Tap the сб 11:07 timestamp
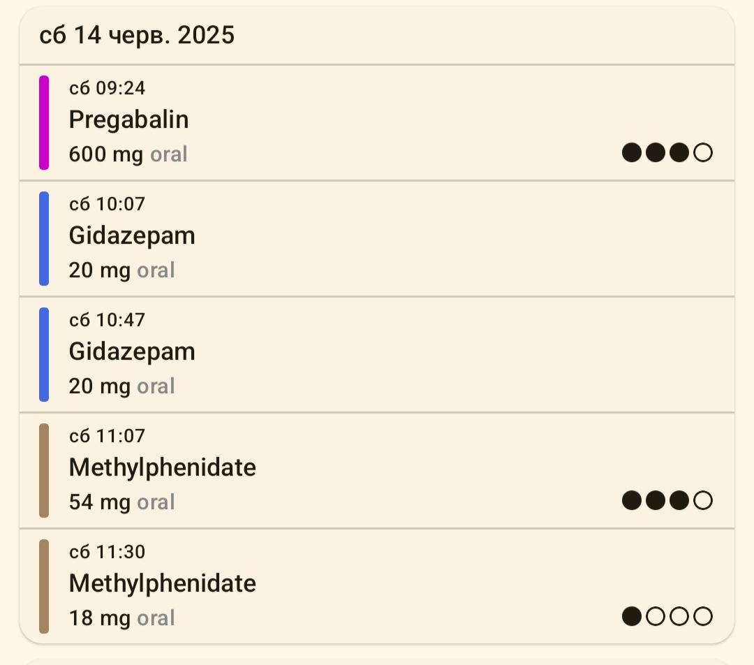Image resolution: width=754 pixels, height=665 pixels. pos(107,436)
